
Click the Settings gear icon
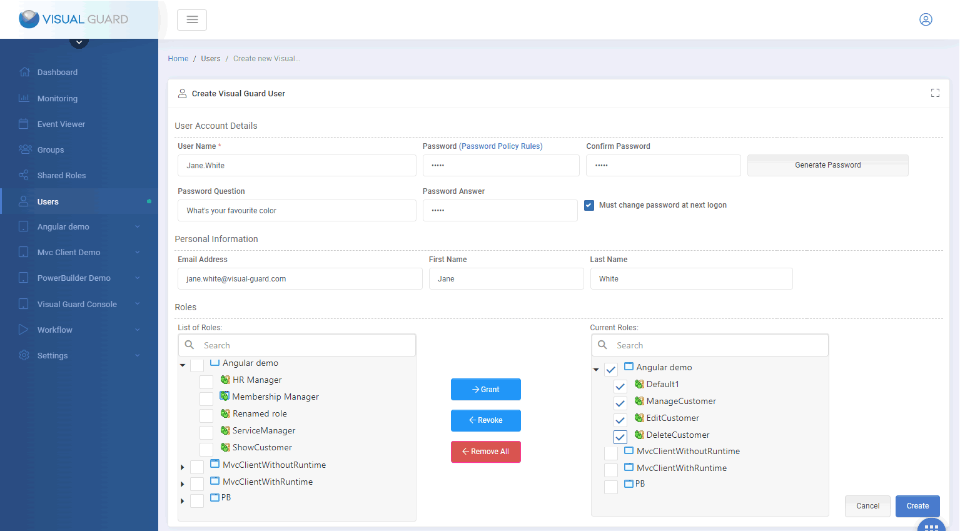coord(24,355)
